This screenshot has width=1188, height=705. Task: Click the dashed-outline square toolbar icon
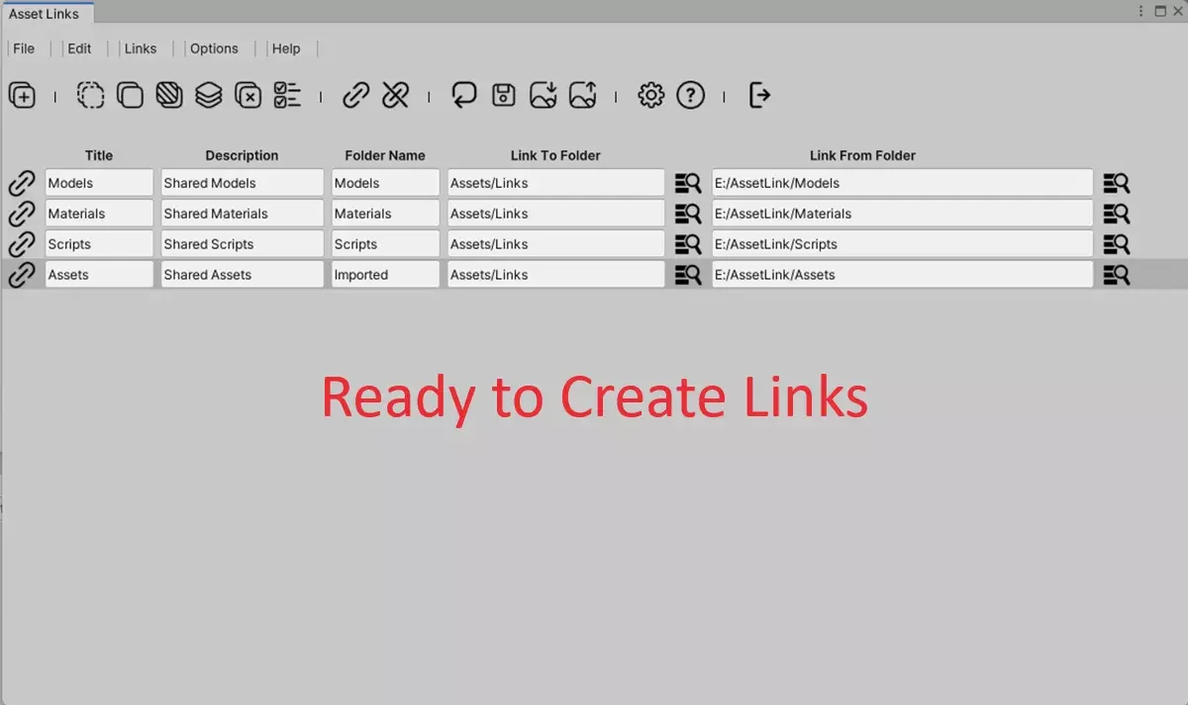coord(91,96)
